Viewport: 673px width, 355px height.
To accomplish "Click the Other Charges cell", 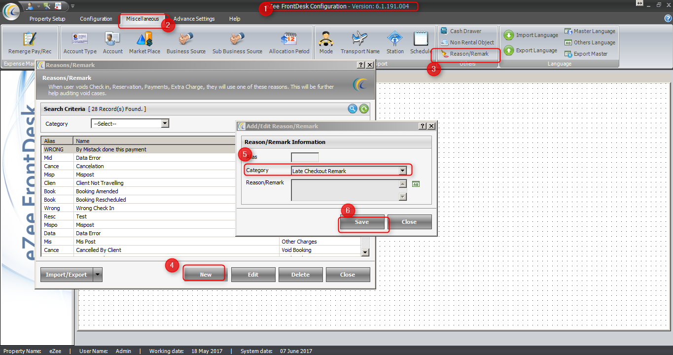I will [320, 242].
